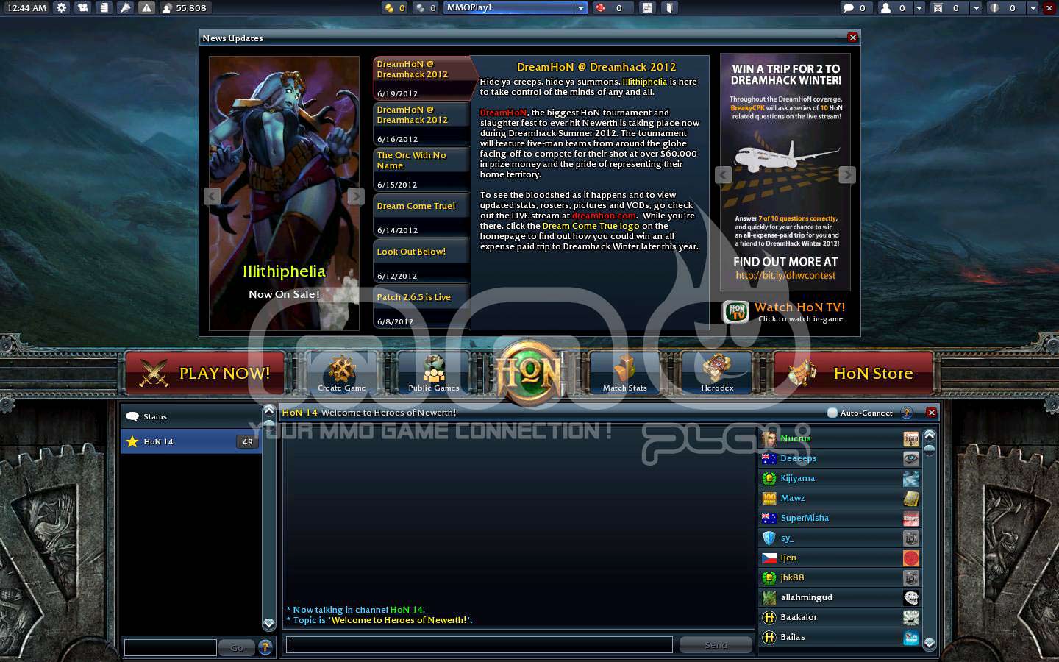Click the silver coins counter icon
This screenshot has height=662, width=1059.
point(420,8)
